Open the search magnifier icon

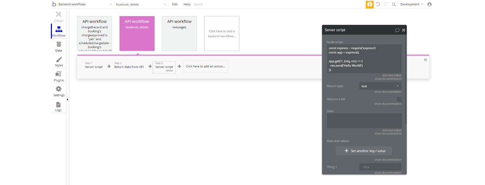tap(394, 4)
